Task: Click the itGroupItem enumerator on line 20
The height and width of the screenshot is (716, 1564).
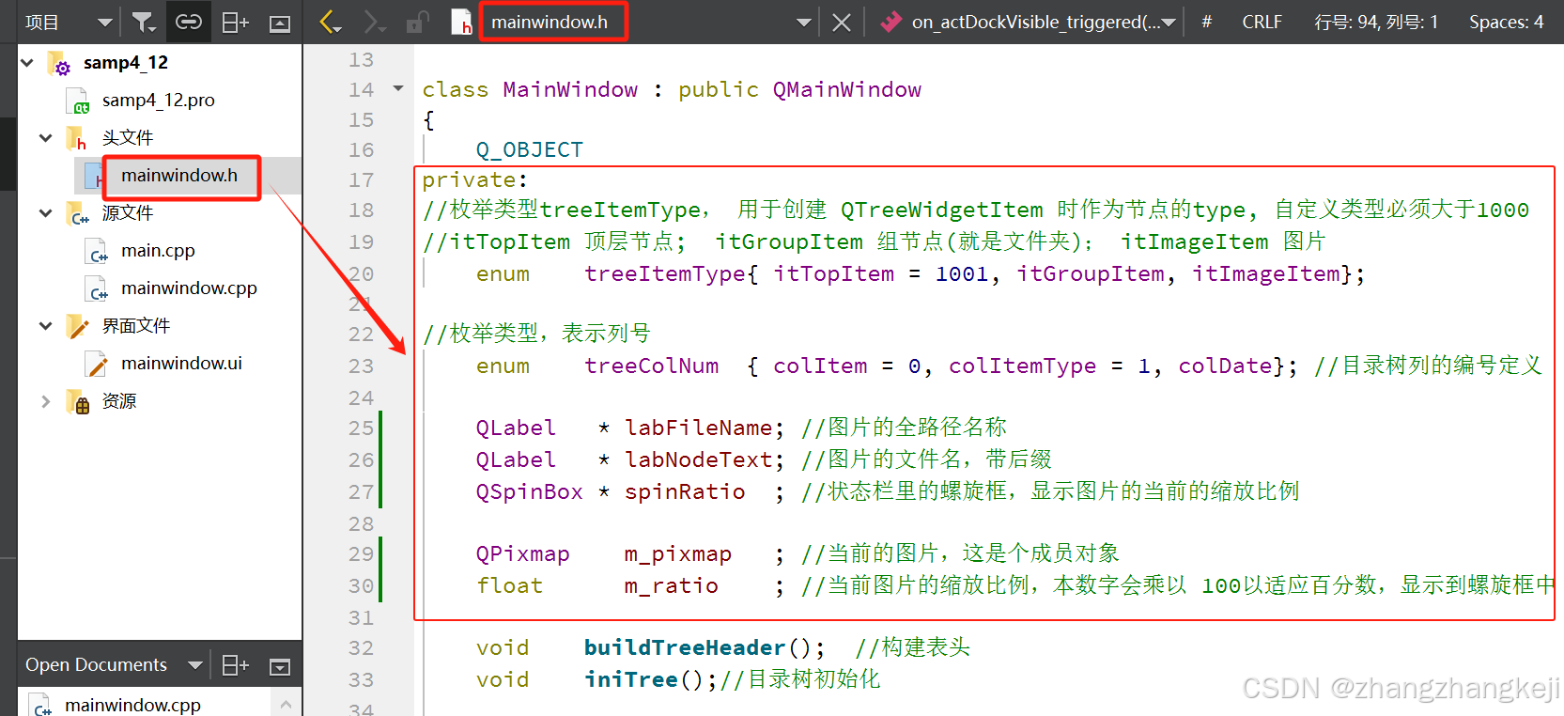Action: point(1090,273)
